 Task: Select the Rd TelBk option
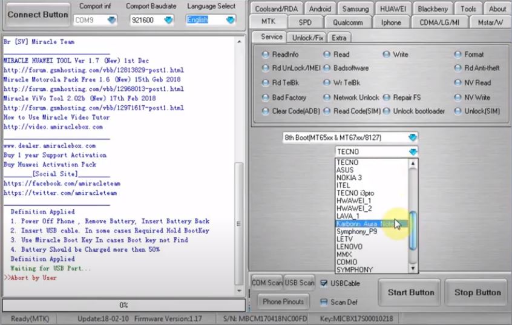coord(266,83)
